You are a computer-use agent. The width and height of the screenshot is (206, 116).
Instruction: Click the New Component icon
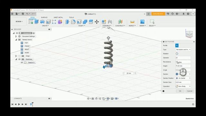tap(104, 22)
